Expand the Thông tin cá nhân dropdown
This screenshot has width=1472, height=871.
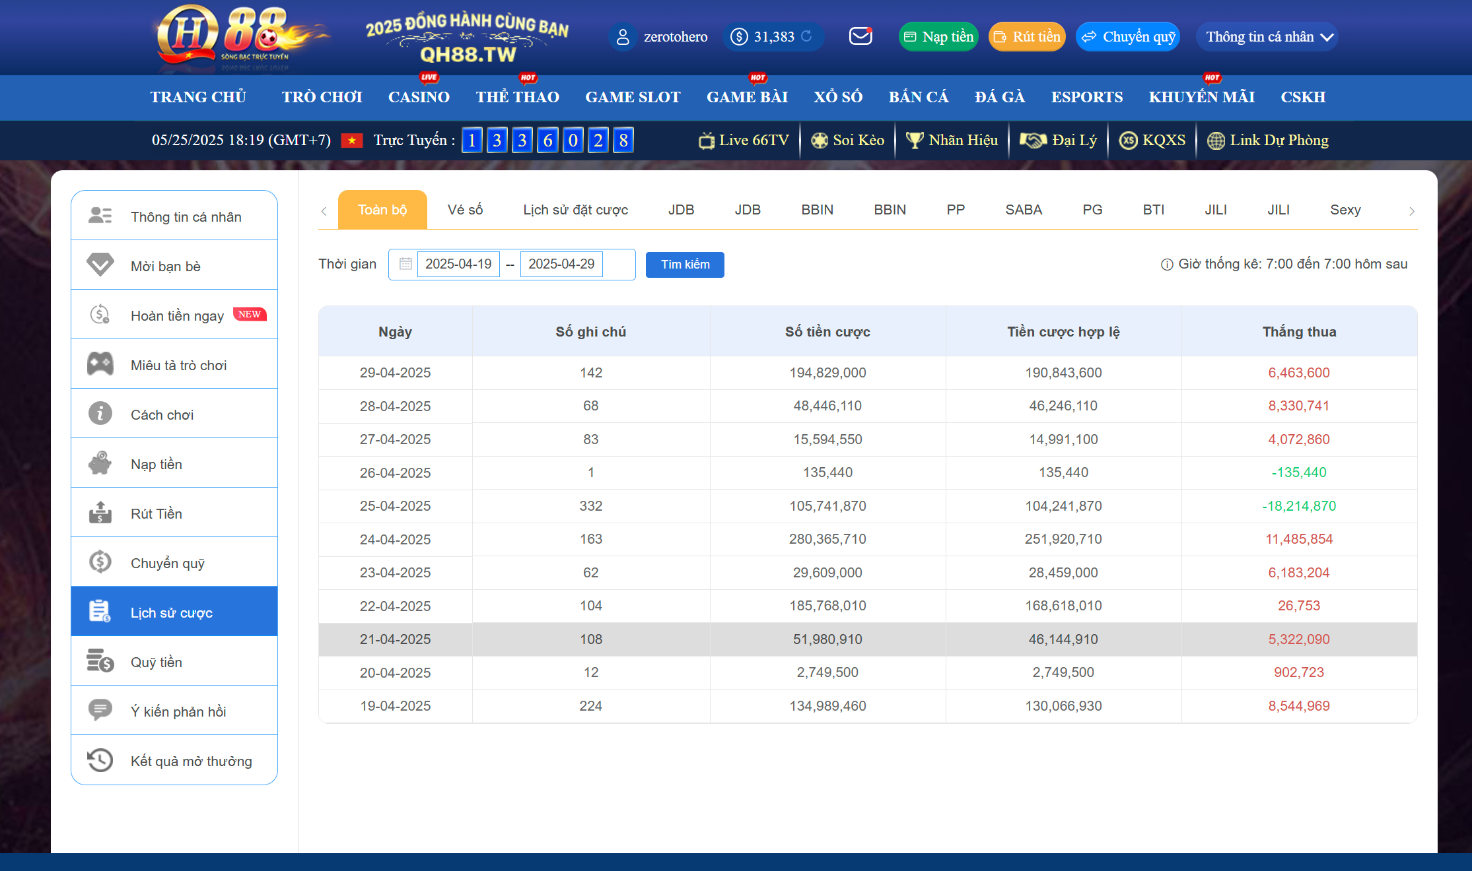point(1268,37)
